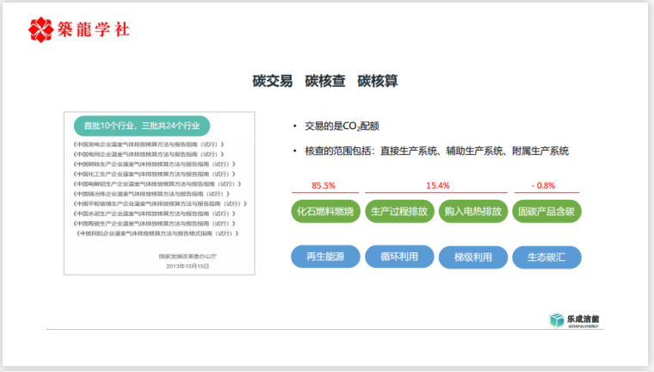Click the green 固碳产品含碳 button

pyautogui.click(x=546, y=212)
